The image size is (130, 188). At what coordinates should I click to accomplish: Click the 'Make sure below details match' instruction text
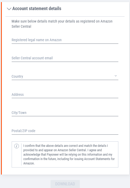pos(62,24)
